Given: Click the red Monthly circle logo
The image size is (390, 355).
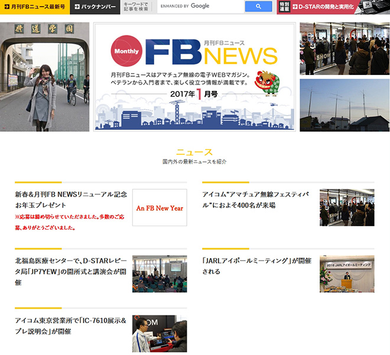Looking at the screenshot, I should [x=126, y=51].
